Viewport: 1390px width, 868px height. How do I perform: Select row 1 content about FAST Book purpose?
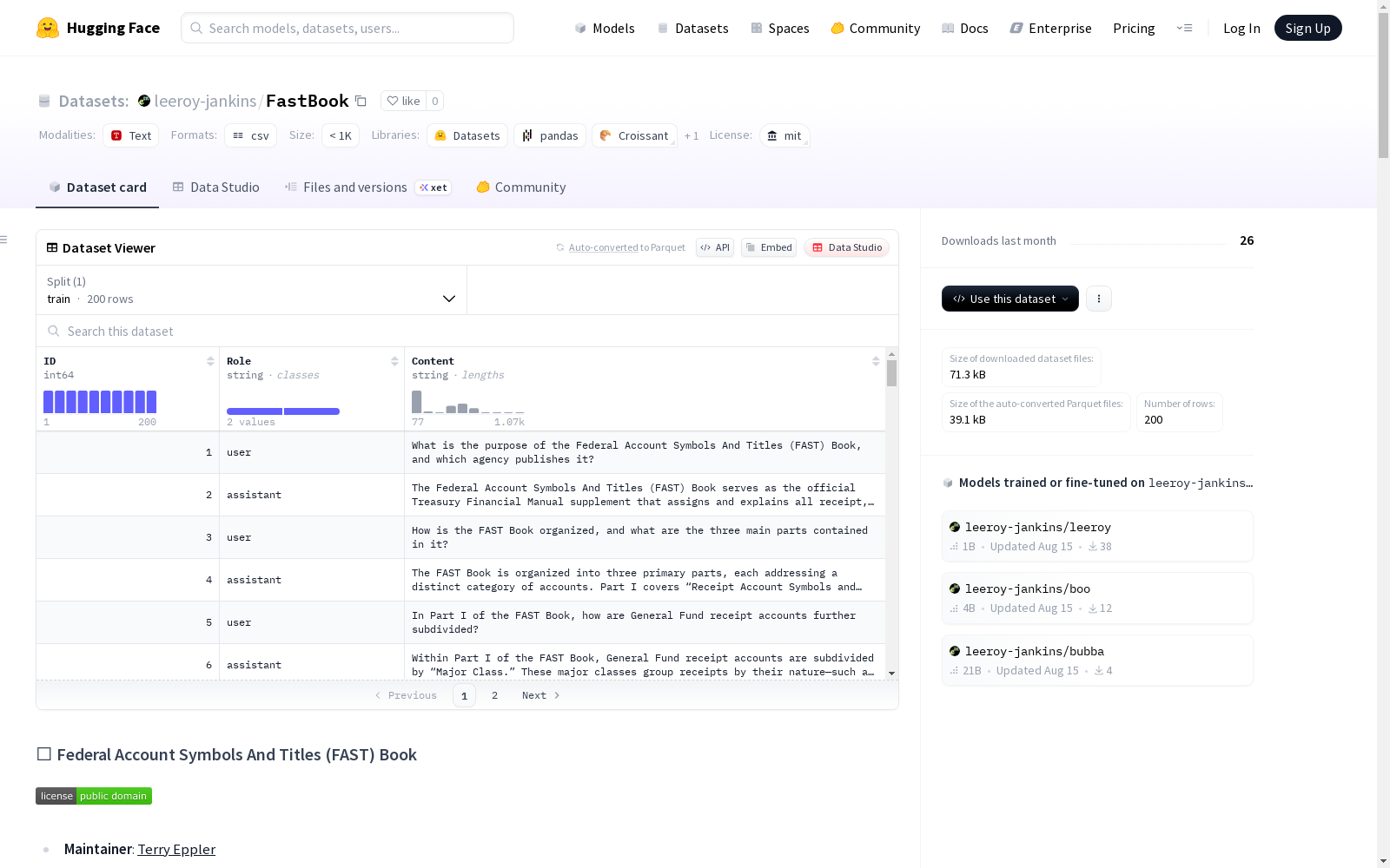645,452
